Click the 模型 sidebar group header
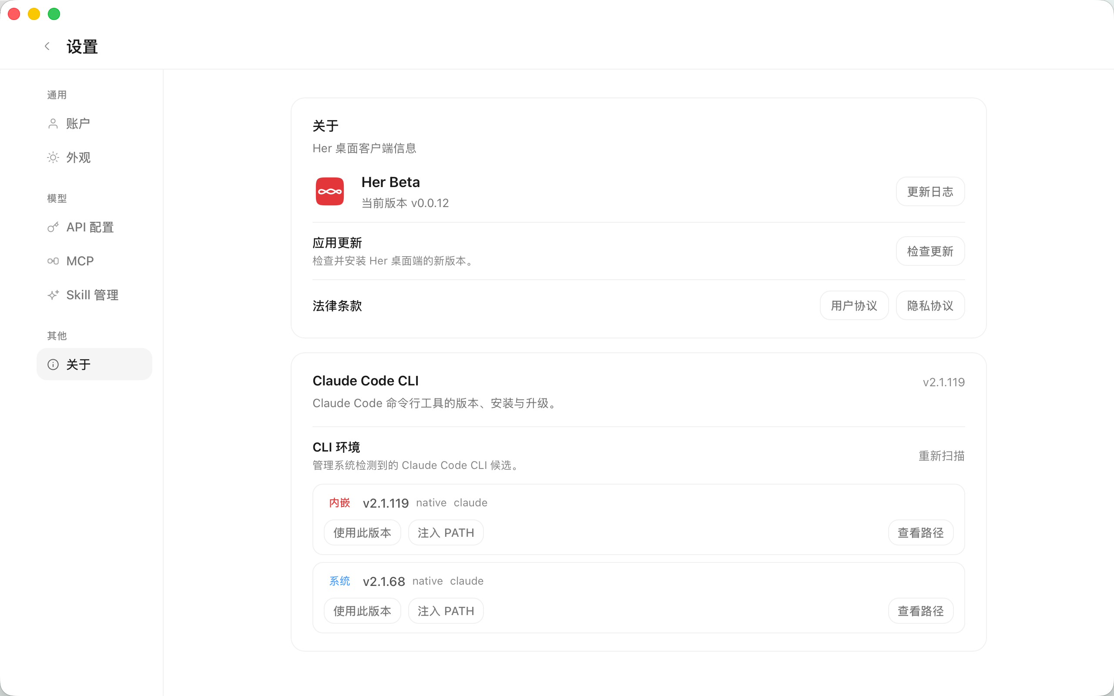This screenshot has height=696, width=1114. [x=57, y=198]
